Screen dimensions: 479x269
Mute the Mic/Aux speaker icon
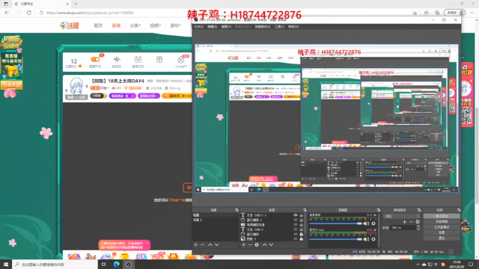[x=366, y=239]
